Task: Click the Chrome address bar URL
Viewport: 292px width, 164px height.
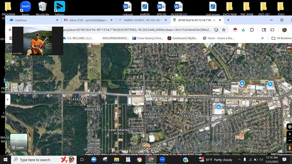Action: point(137,30)
